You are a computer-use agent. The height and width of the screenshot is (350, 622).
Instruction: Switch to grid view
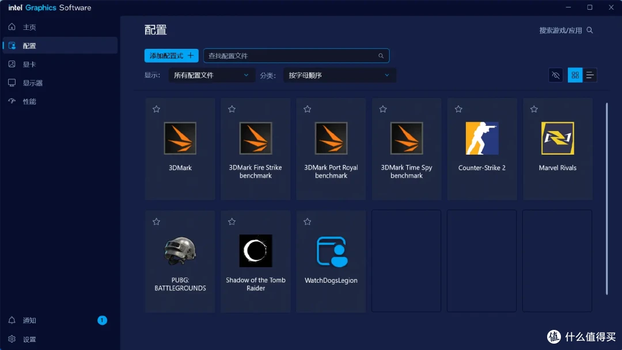[x=575, y=75]
